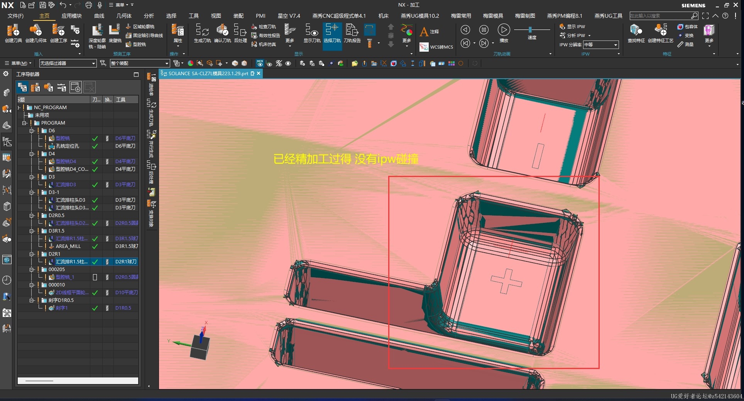The height and width of the screenshot is (401, 744).
Task: Start 机床仿真 machine simulation
Action: 264,44
